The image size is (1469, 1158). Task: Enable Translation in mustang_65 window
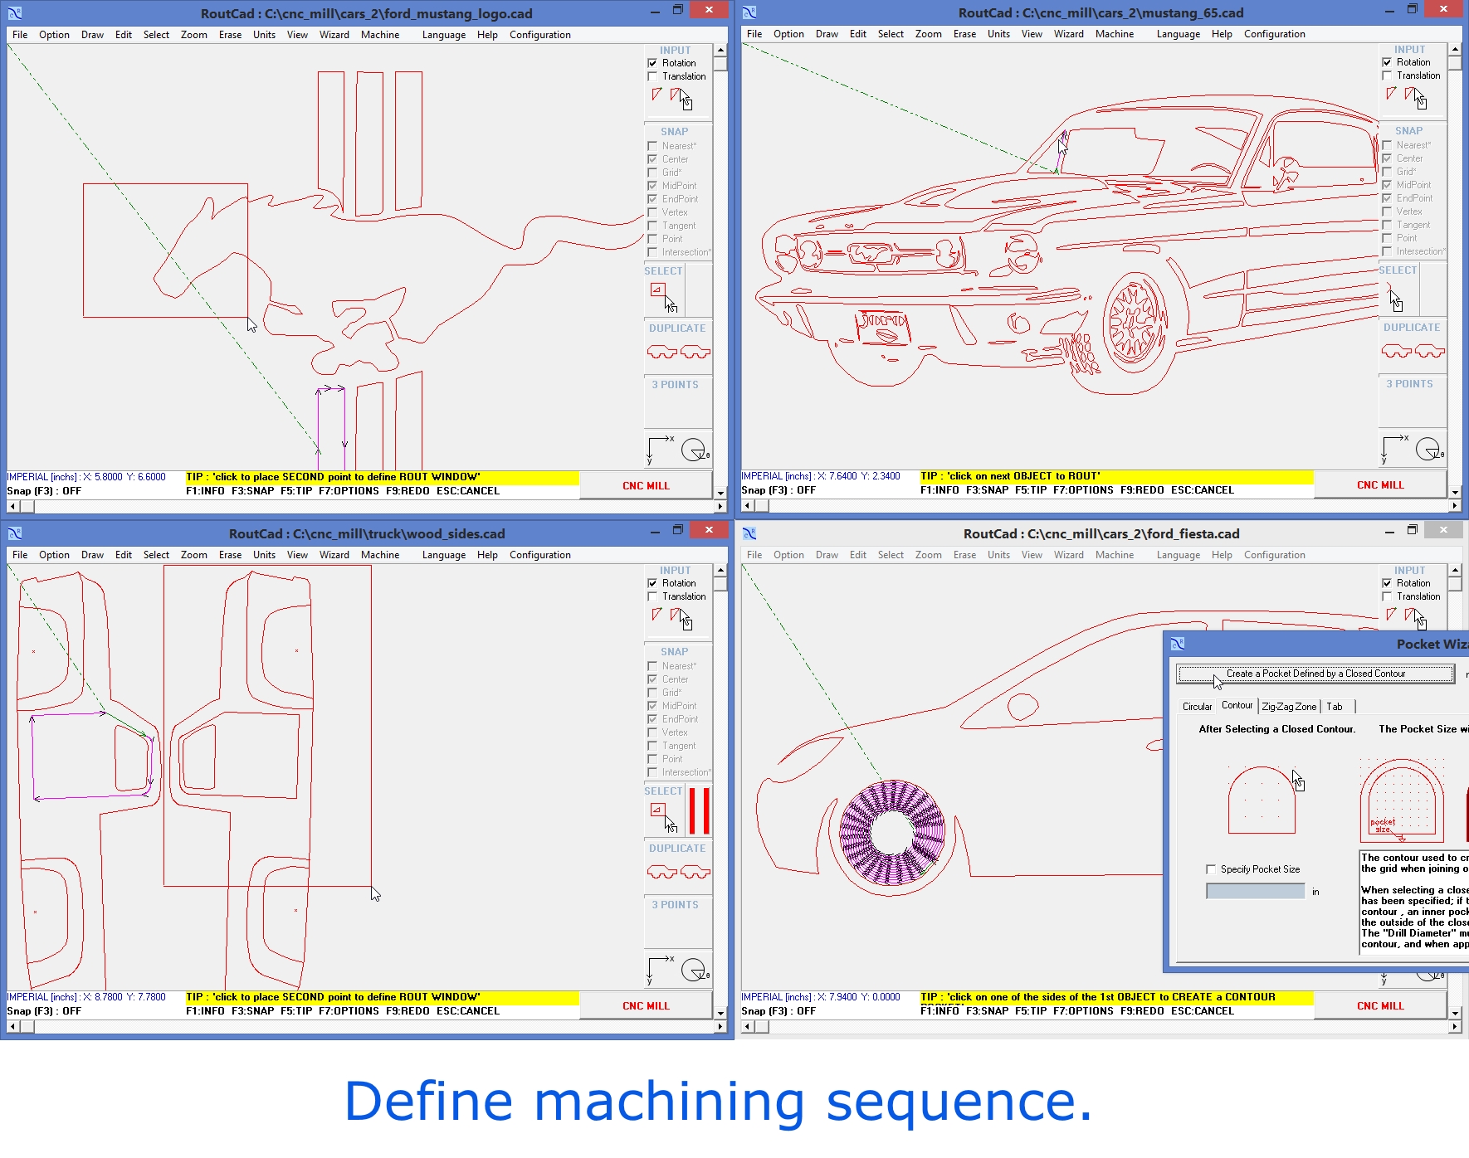[x=1387, y=75]
